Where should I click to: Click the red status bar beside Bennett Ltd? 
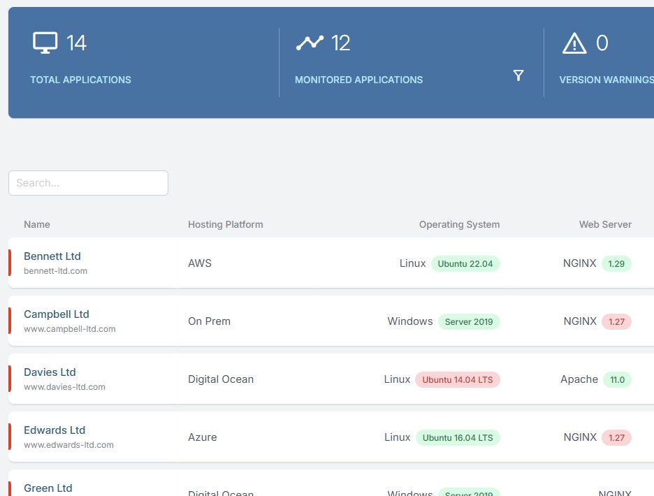pos(9,263)
